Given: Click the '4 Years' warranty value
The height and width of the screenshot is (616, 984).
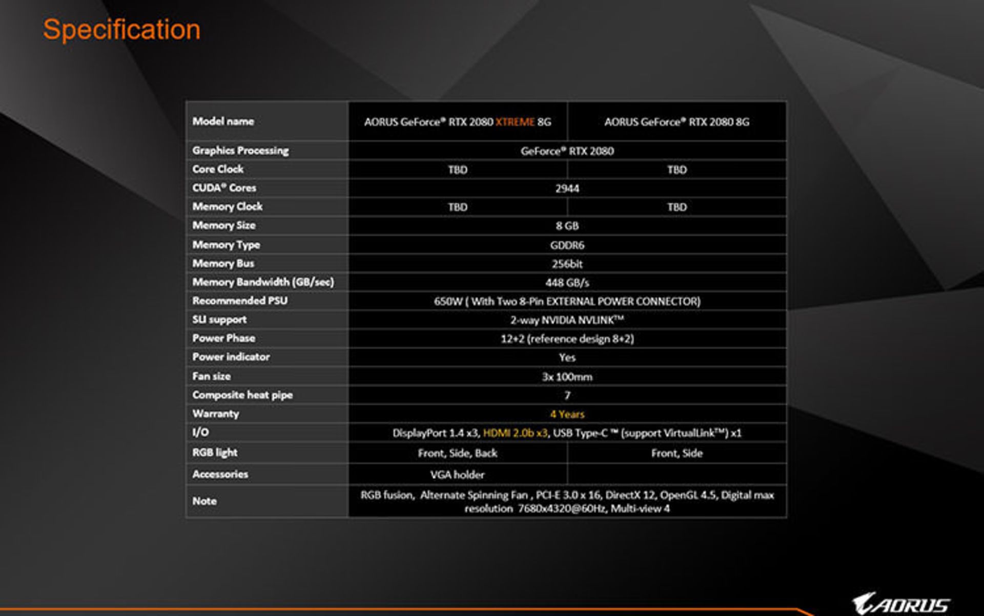Looking at the screenshot, I should pyautogui.click(x=567, y=414).
